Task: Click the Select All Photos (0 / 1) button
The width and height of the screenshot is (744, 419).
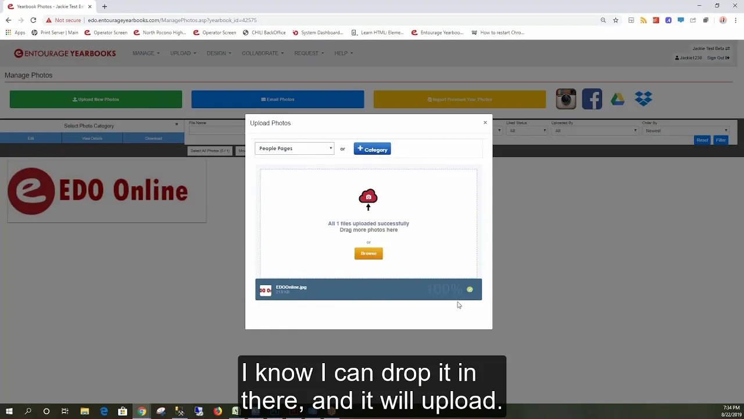Action: click(x=210, y=151)
